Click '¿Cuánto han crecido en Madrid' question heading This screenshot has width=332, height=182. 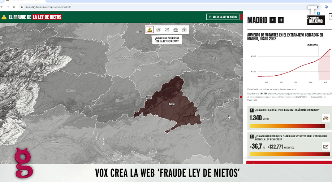pyautogui.click(x=291, y=138)
